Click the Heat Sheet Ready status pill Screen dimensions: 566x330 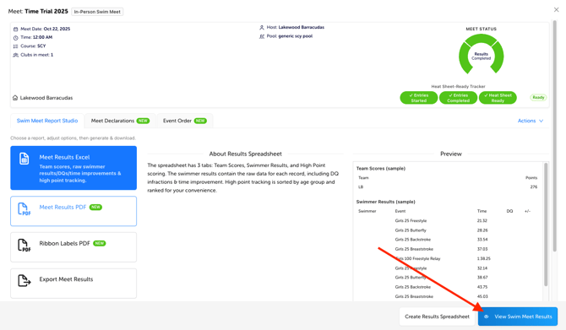coord(498,98)
